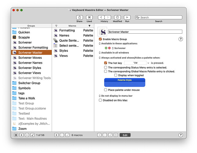Click the Macros column sort triangle on left

(56, 26)
